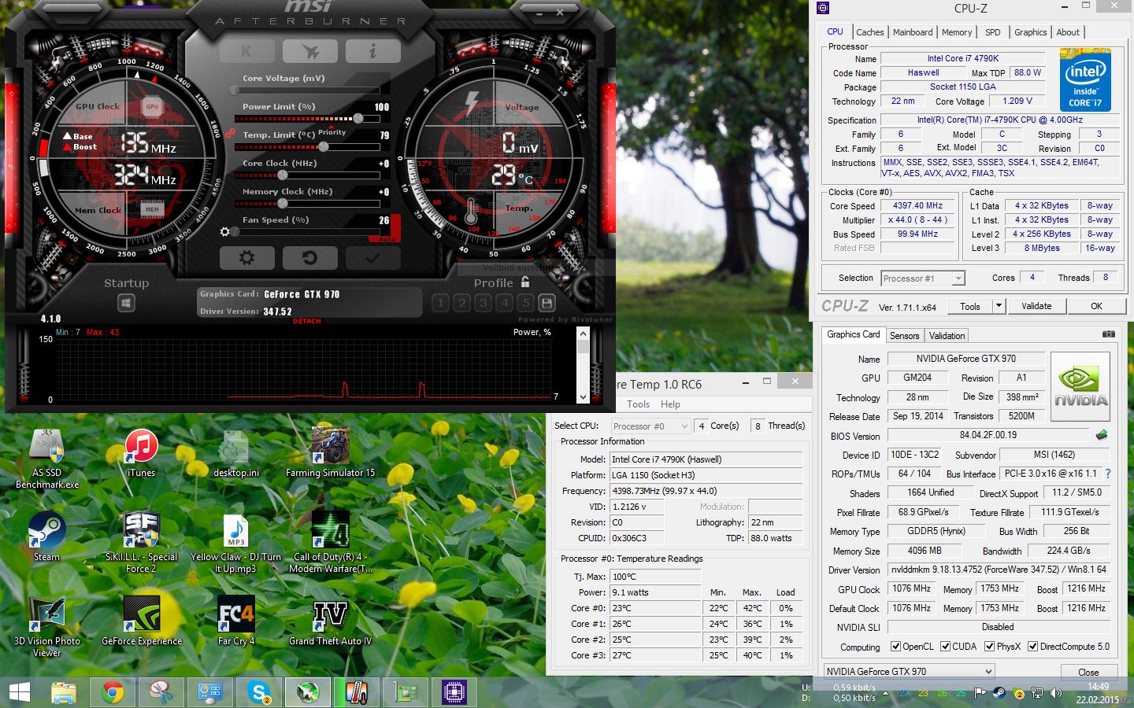This screenshot has width=1134, height=708.
Task: Detach the Afterburner monitoring graph via DETACH
Action: tap(307, 321)
